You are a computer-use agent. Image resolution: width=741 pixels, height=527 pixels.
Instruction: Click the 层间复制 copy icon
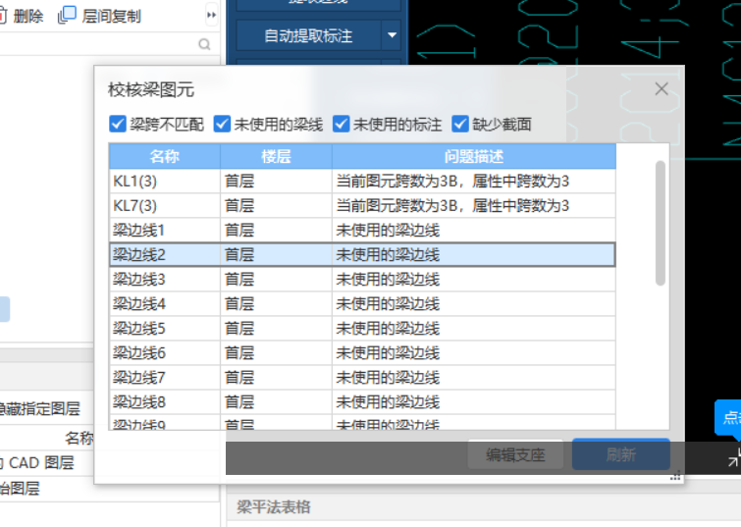(67, 15)
